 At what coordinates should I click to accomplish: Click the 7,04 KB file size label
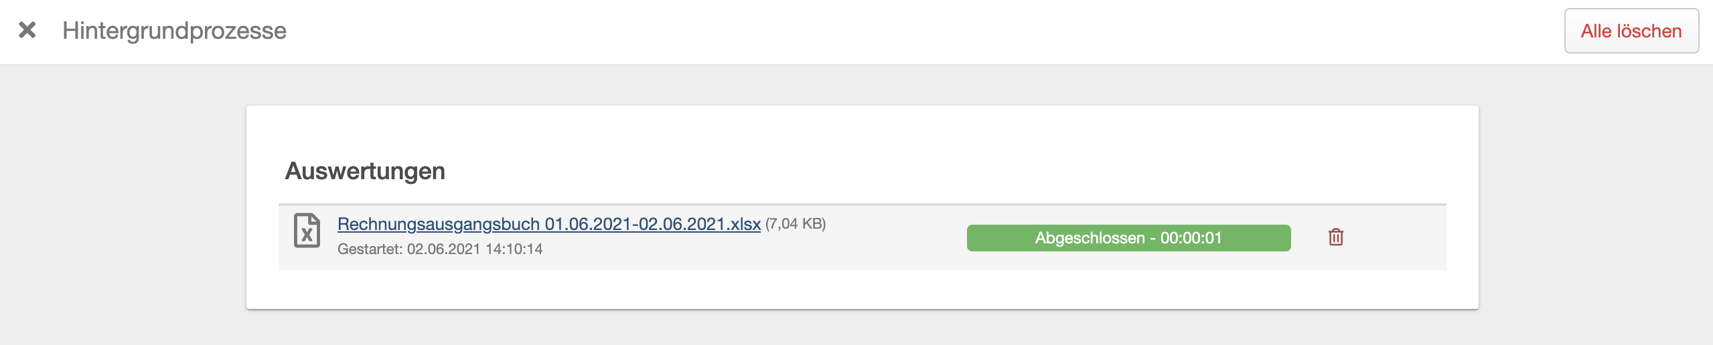click(x=796, y=224)
